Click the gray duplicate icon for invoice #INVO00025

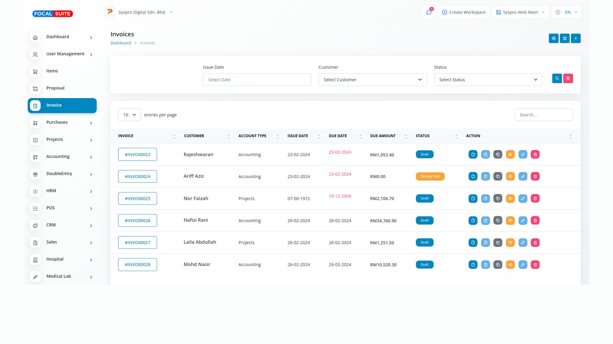point(498,198)
